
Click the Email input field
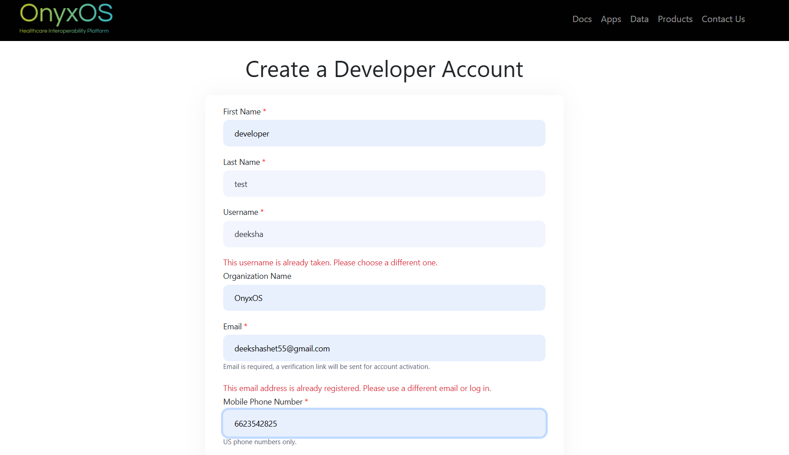(384, 348)
